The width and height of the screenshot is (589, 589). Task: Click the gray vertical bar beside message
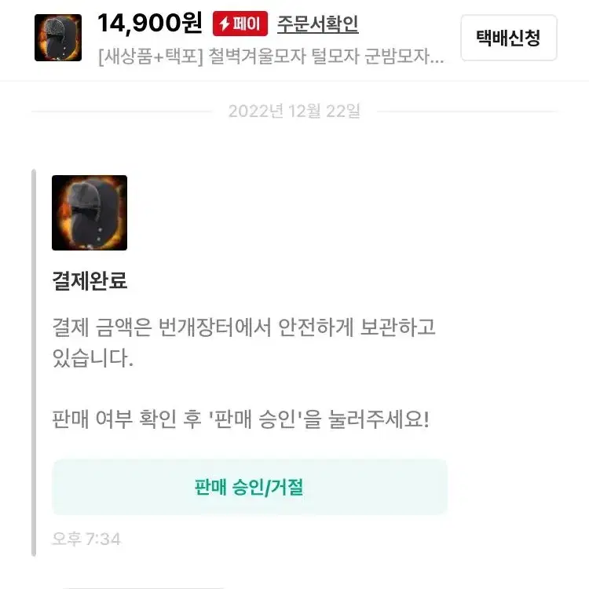pyautogui.click(x=34, y=363)
